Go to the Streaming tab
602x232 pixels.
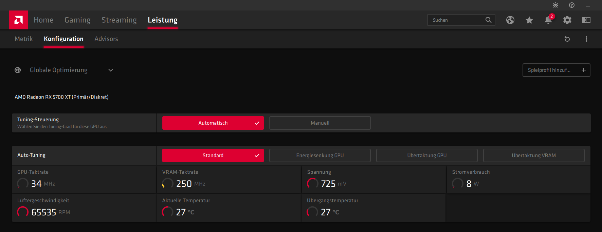tap(119, 20)
